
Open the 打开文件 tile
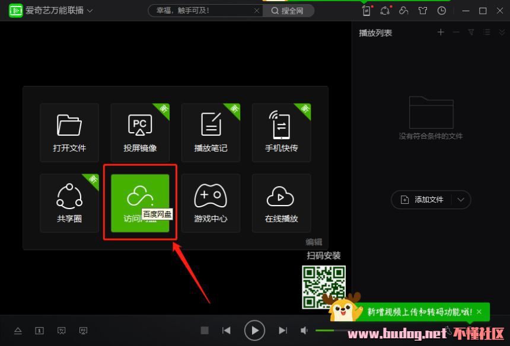[69, 133]
